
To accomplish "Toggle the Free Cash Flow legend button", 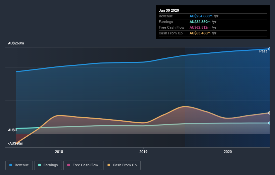I will [x=83, y=165].
